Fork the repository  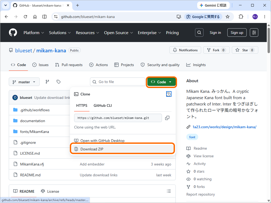click(x=216, y=50)
